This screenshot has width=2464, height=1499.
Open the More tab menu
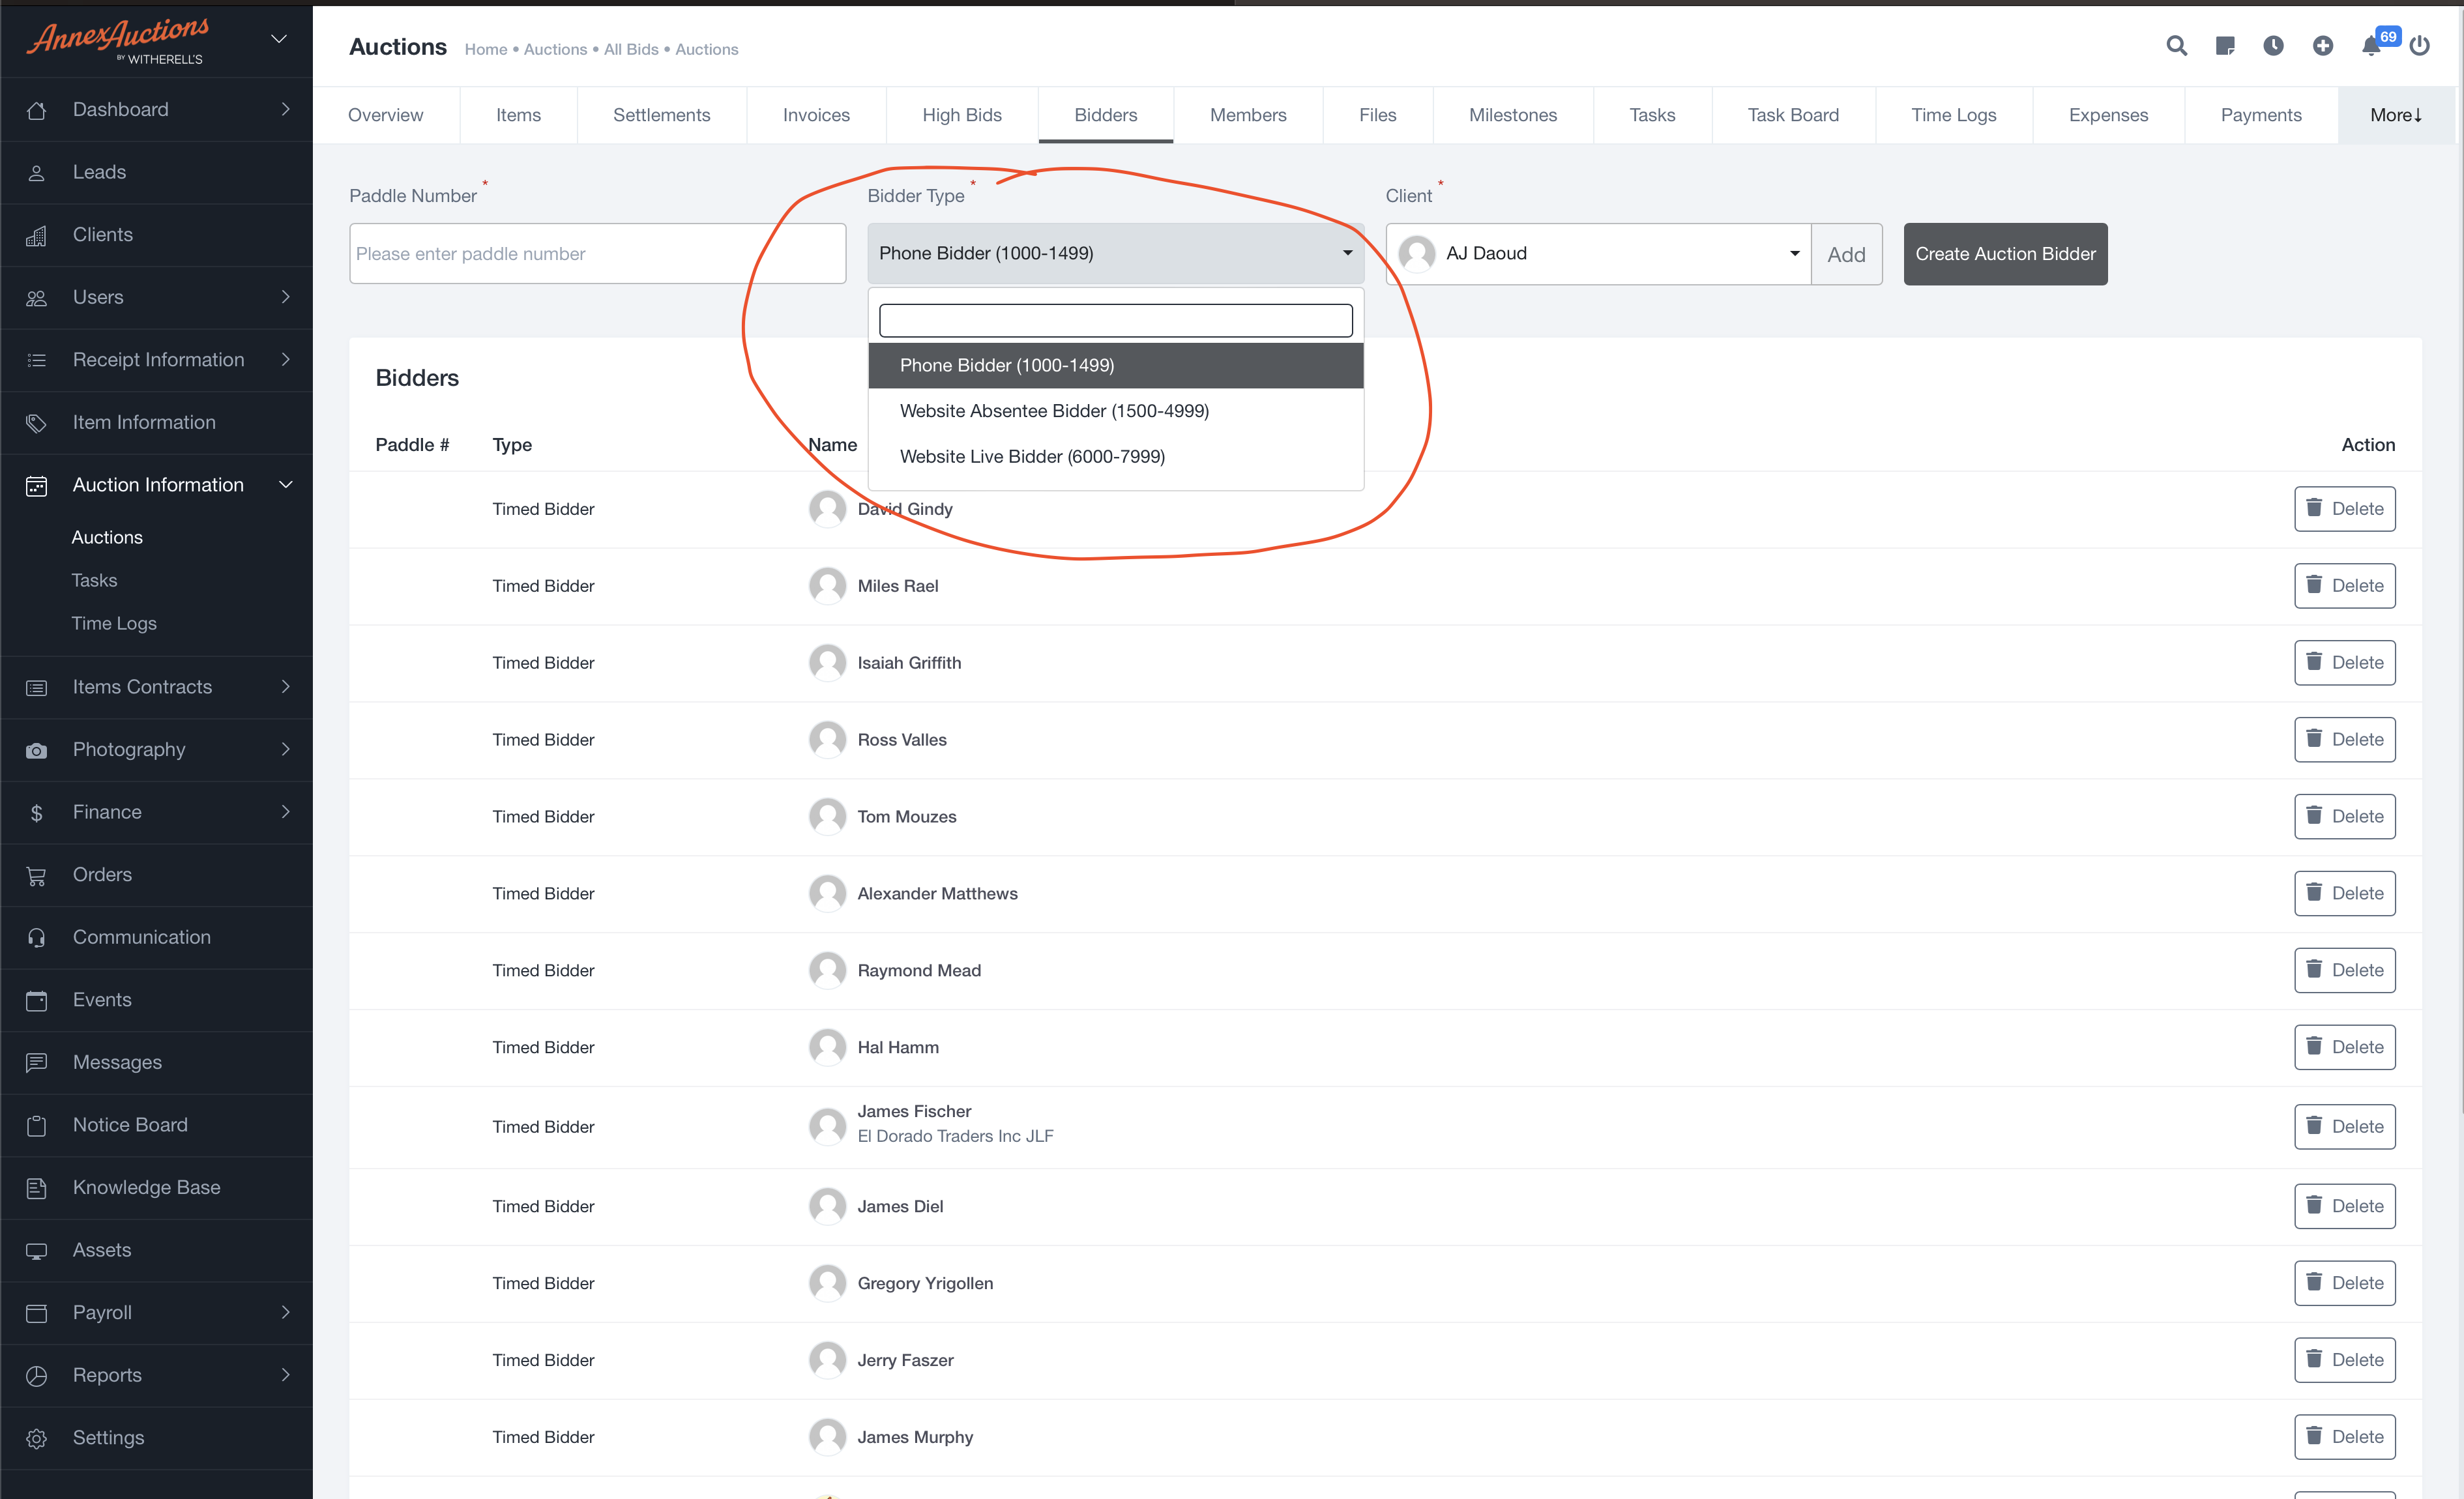[2395, 115]
